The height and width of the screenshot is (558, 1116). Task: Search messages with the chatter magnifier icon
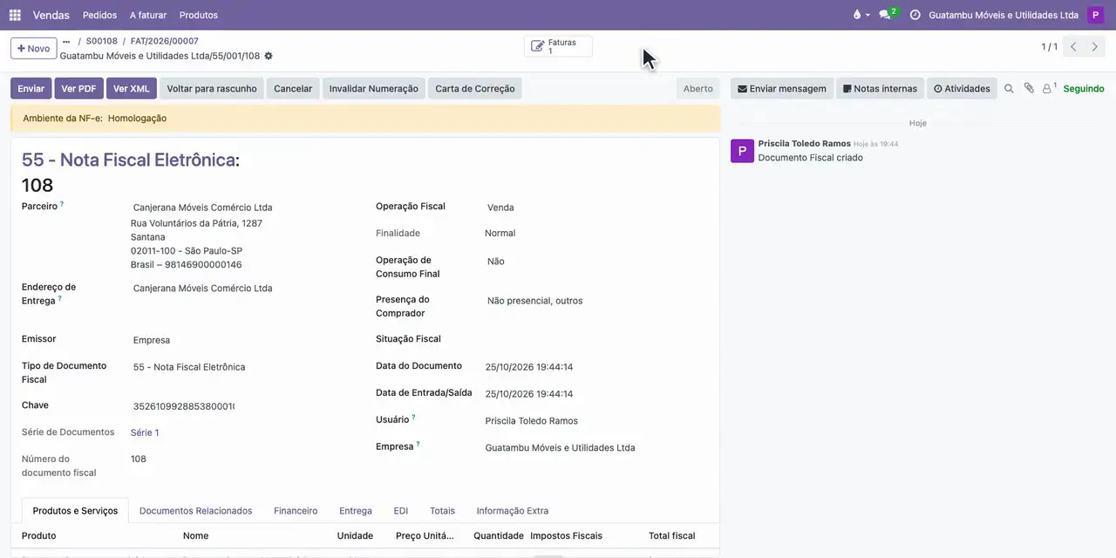click(x=1009, y=88)
